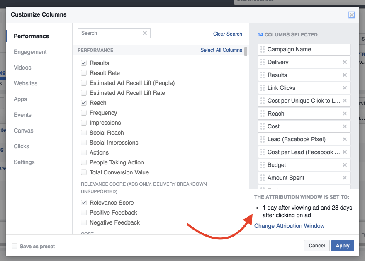Check the Social Impressions checkbox
365x261 pixels.
click(x=84, y=143)
